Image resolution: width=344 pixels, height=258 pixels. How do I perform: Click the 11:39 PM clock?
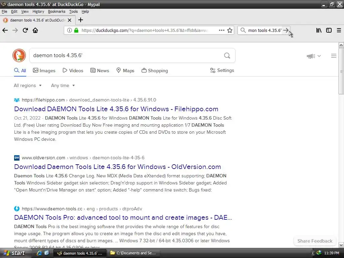[332, 253]
